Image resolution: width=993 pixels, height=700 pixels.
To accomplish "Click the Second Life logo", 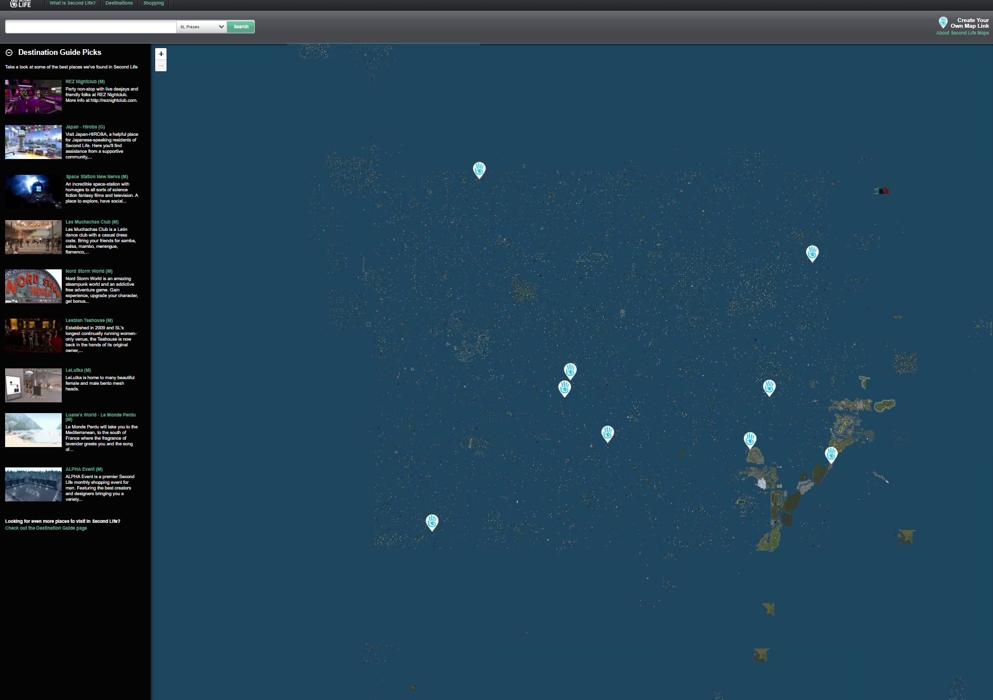I will 21,3.
